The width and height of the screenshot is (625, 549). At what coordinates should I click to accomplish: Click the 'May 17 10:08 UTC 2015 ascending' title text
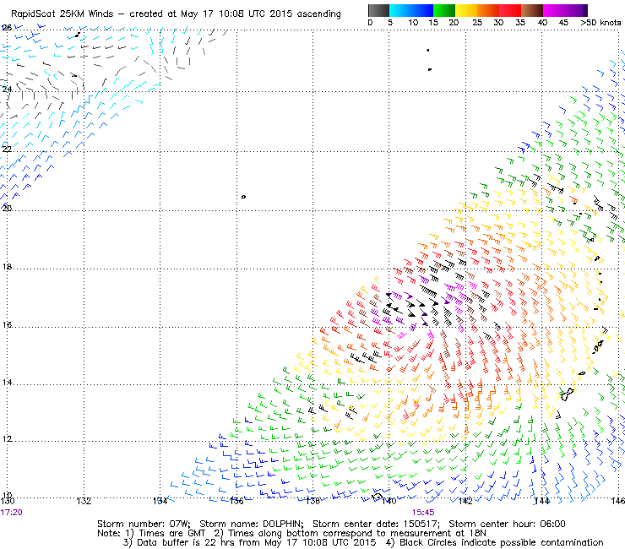point(261,14)
